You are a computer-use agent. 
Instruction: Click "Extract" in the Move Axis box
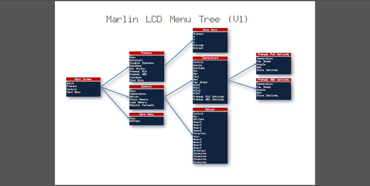pyautogui.click(x=198, y=48)
